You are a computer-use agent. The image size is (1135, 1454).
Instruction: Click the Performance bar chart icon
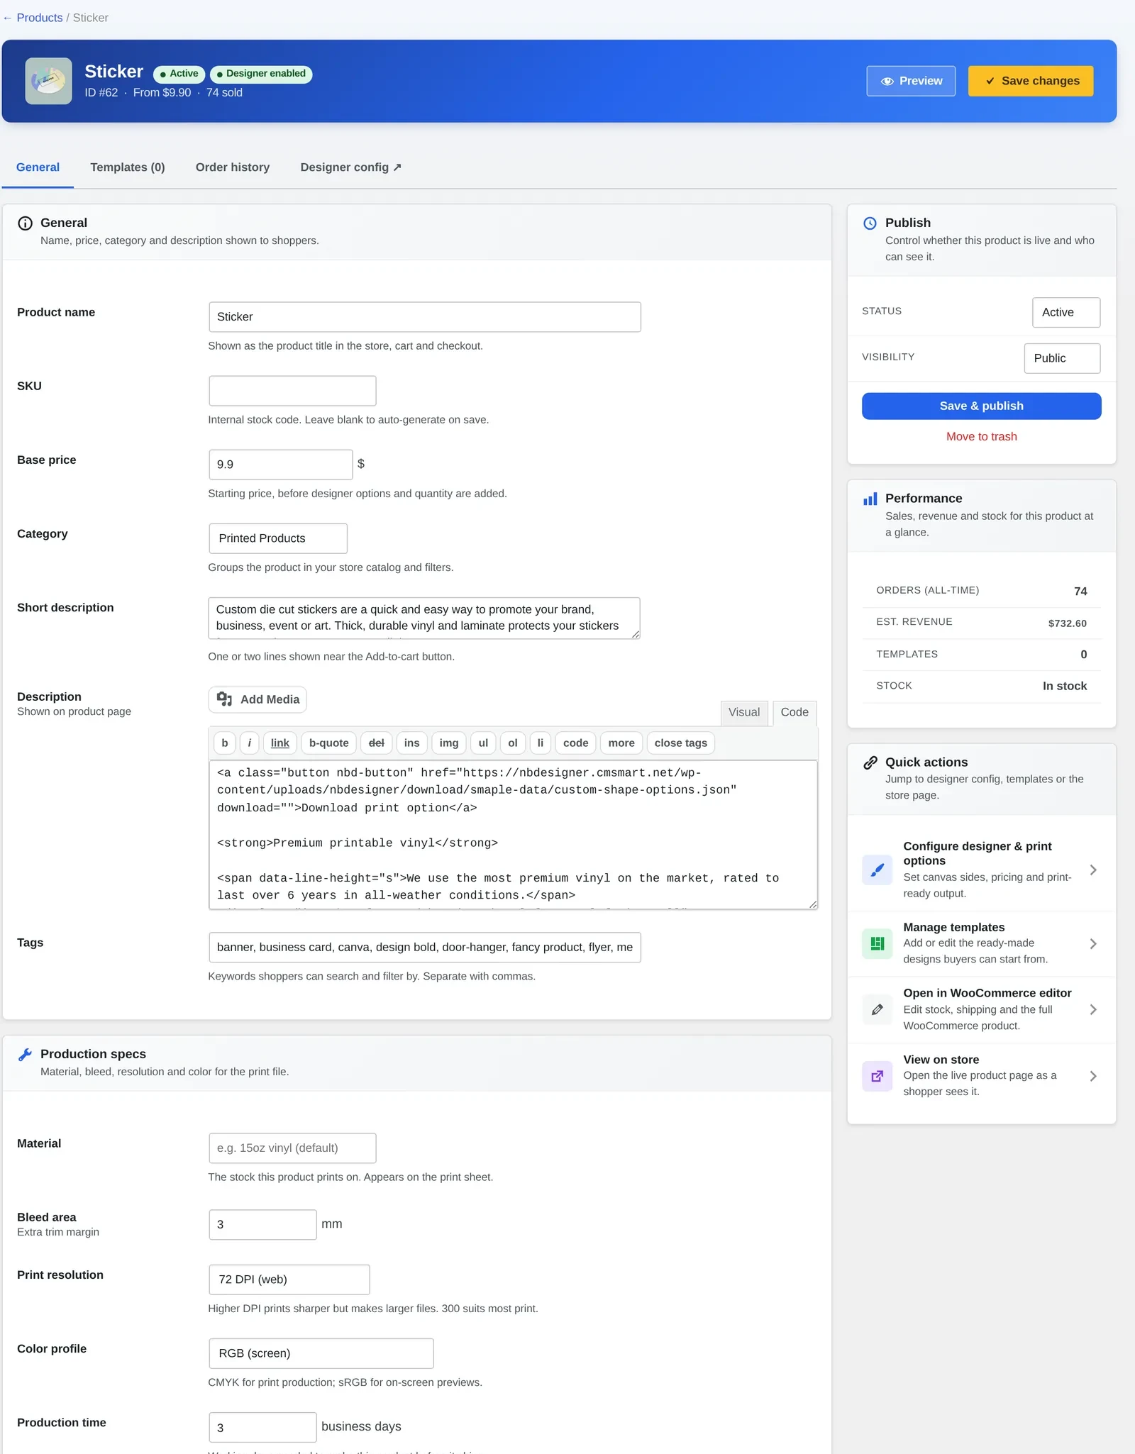click(x=870, y=499)
